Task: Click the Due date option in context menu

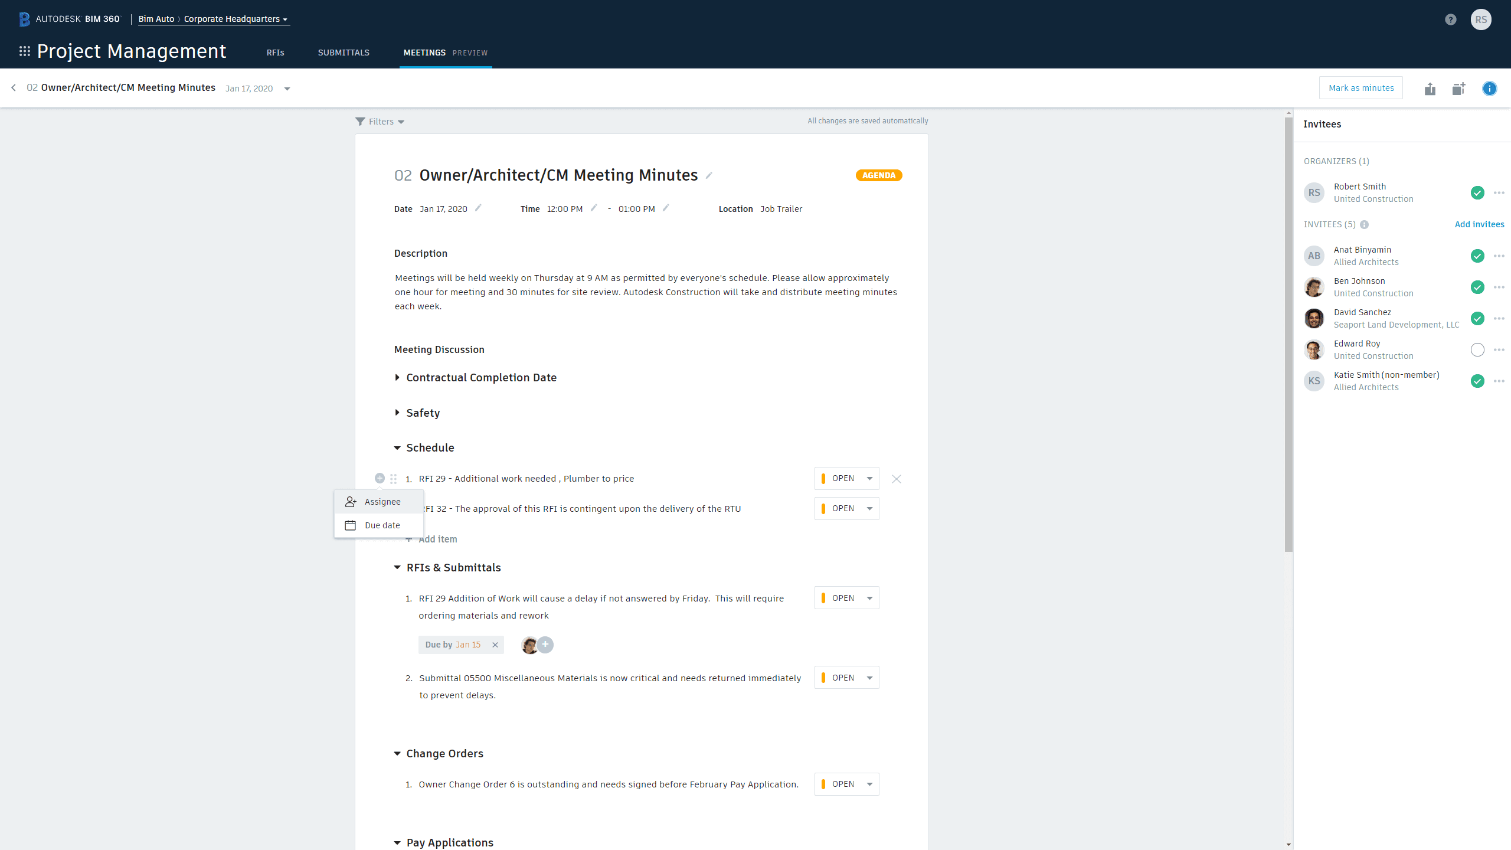Action: 382,524
